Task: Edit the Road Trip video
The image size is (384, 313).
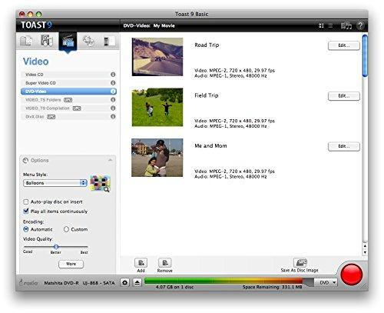Action: pos(344,45)
